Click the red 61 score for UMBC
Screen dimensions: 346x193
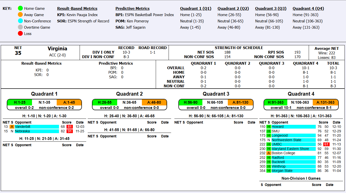(326, 144)
